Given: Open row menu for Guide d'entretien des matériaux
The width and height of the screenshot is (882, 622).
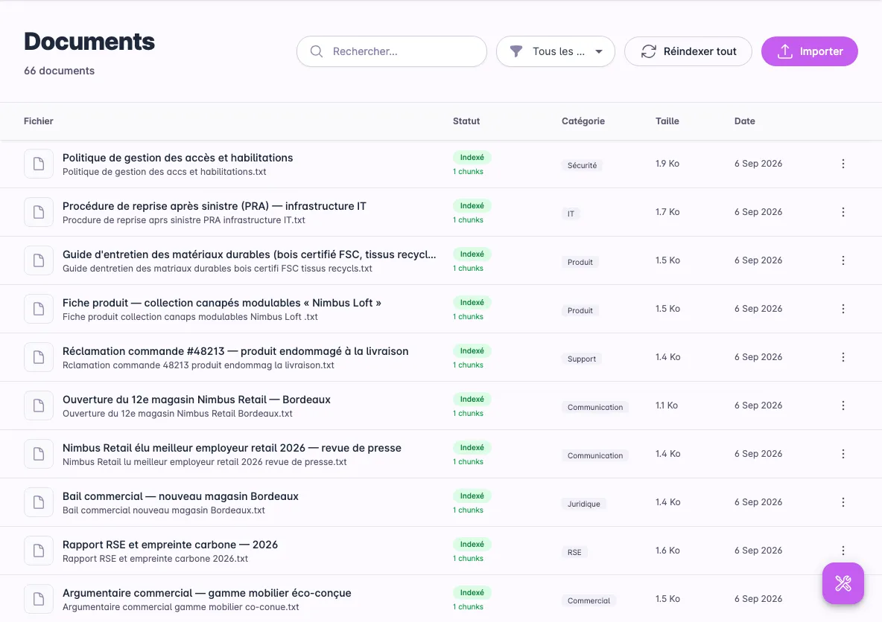Looking at the screenshot, I should click(843, 260).
